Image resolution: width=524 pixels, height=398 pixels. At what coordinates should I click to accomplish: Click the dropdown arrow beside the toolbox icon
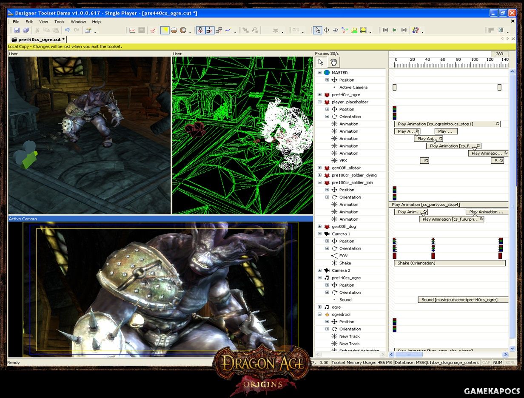coord(95,31)
